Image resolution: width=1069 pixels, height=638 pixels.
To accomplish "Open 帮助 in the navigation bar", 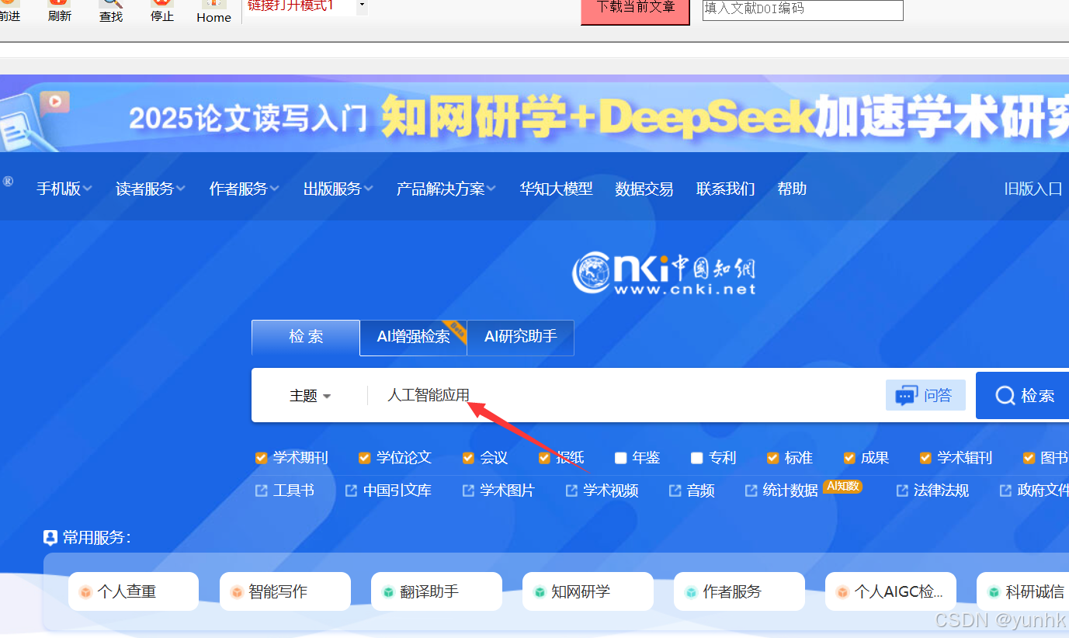I will (792, 189).
